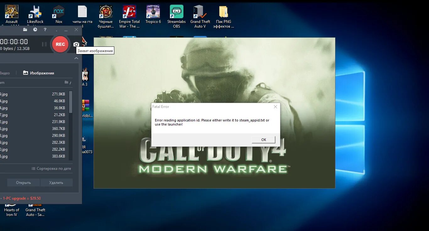This screenshot has width=429, height=231.
Task: Collapse the panel with the up chevron
Action: click(x=76, y=58)
